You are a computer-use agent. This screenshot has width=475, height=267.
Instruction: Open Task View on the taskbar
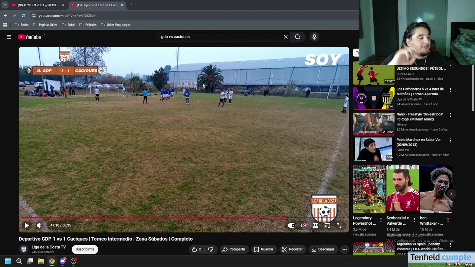[30, 261]
